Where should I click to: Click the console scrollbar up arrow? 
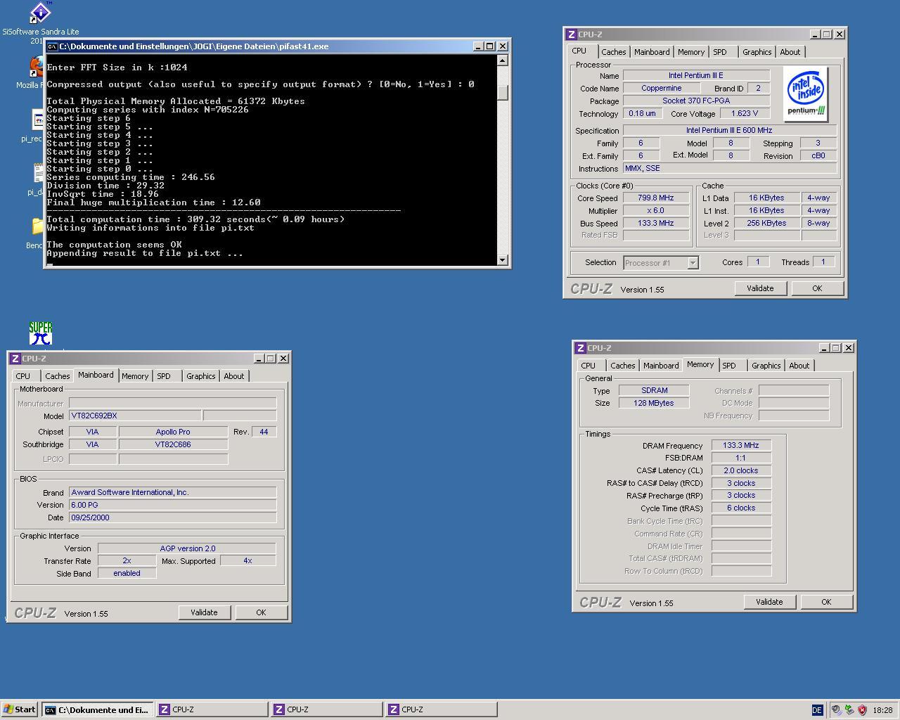[502, 60]
